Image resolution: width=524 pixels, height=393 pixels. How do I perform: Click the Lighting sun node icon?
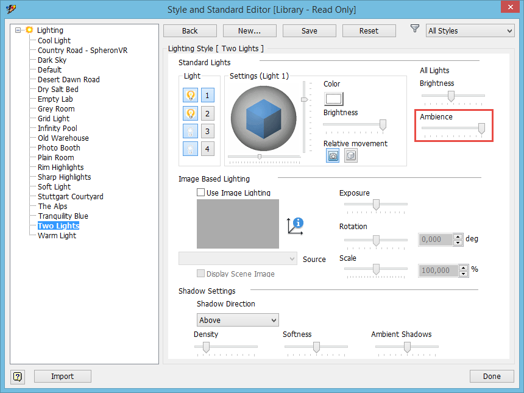click(29, 30)
